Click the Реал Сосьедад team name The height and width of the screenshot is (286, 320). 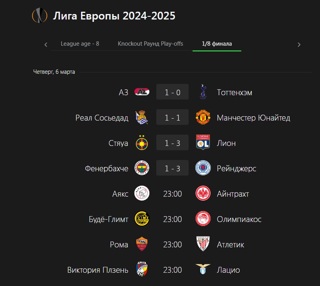click(102, 118)
